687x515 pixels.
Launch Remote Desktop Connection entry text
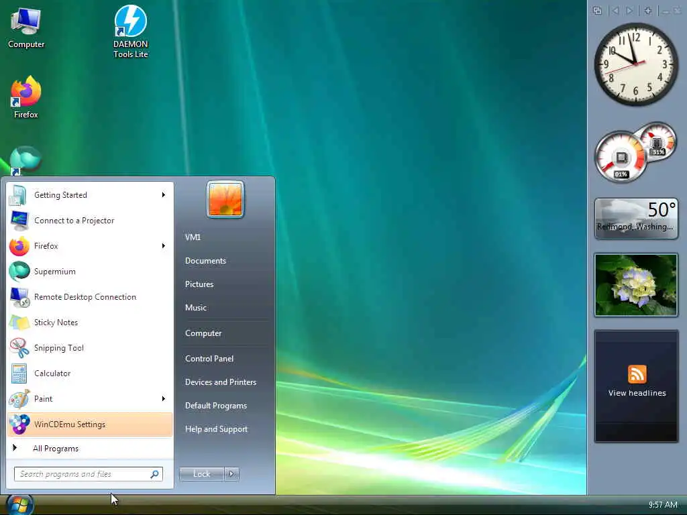[x=85, y=297]
